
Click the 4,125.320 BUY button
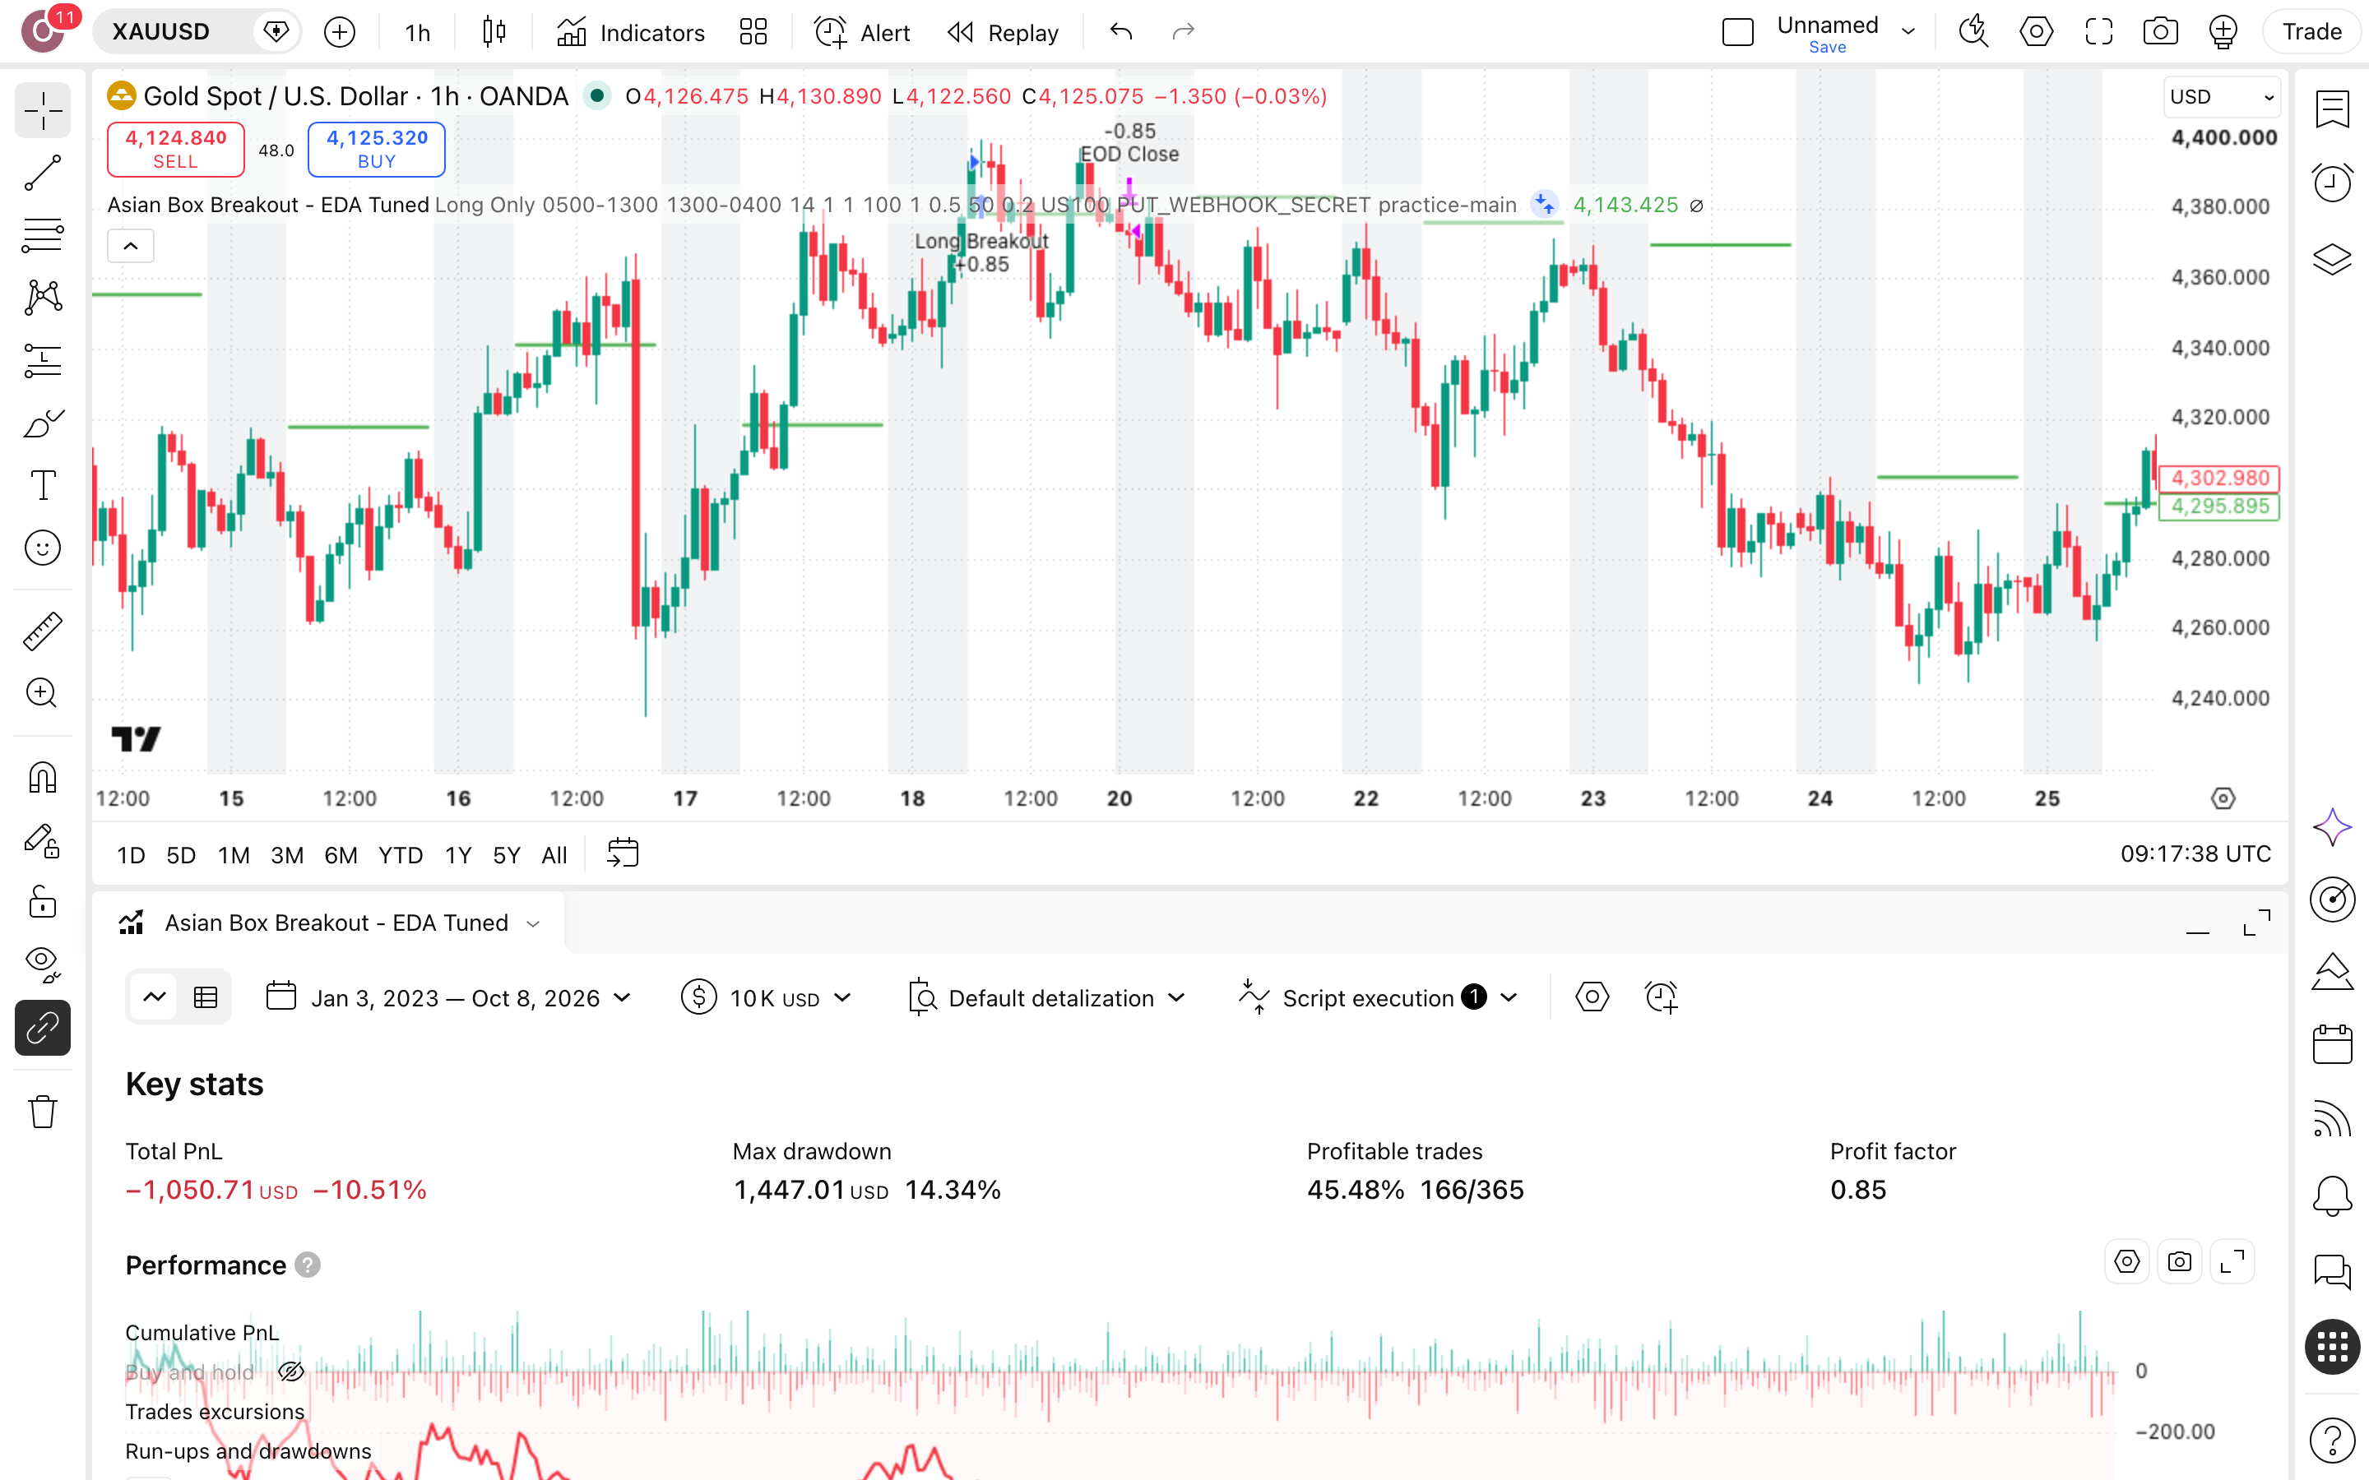click(x=377, y=149)
